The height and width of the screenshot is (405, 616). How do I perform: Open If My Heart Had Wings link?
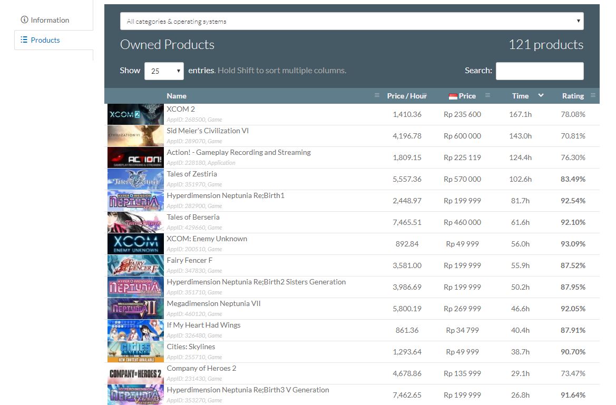(203, 325)
